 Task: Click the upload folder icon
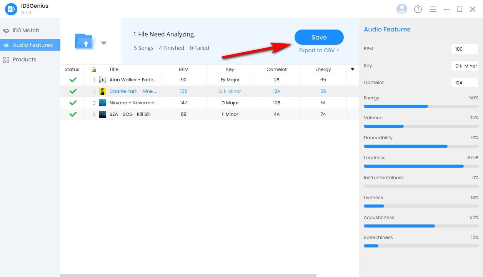point(85,41)
